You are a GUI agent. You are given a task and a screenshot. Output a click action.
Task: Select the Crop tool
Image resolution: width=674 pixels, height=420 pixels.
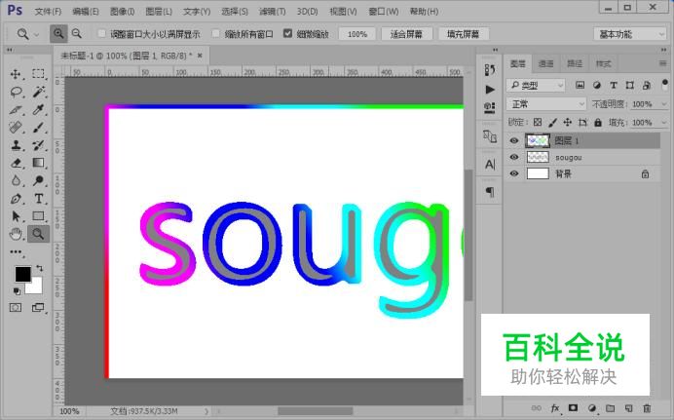16,109
